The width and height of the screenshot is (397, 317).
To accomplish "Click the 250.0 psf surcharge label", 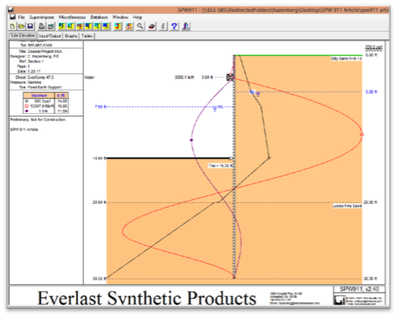I will coord(374,47).
